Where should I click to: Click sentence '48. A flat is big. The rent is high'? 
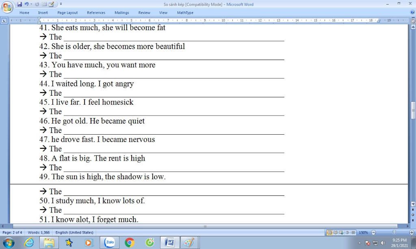click(92, 158)
